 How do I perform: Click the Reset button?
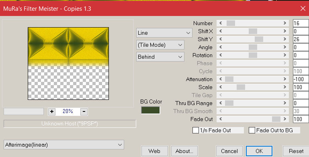[x=296, y=151]
